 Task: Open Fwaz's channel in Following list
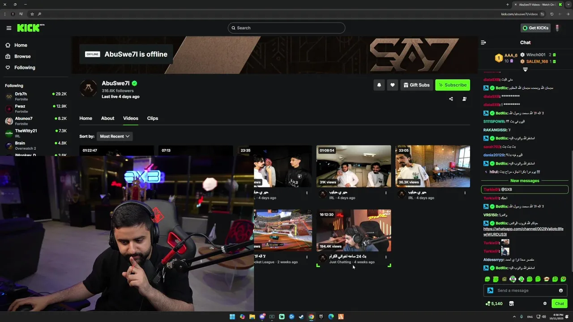pyautogui.click(x=36, y=109)
